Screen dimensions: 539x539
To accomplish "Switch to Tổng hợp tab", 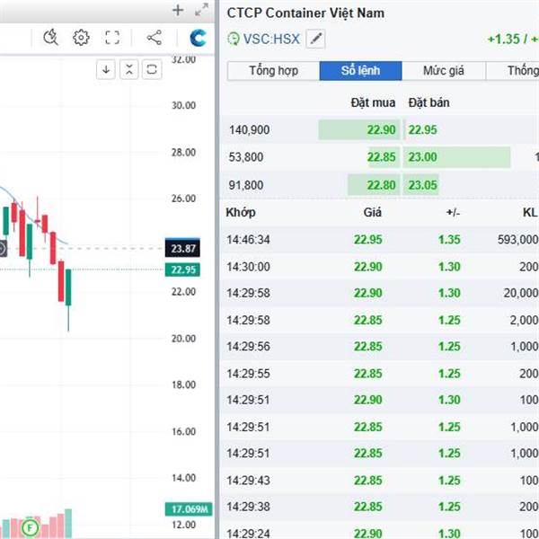I will tap(274, 71).
